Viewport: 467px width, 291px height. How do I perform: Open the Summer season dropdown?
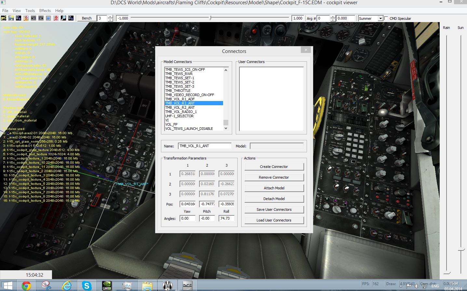pyautogui.click(x=380, y=19)
